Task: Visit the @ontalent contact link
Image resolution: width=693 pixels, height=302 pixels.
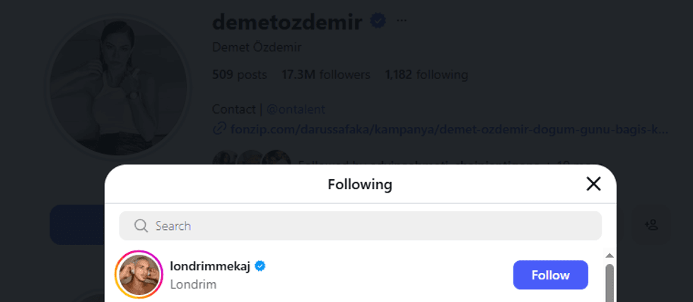Action: (x=296, y=109)
